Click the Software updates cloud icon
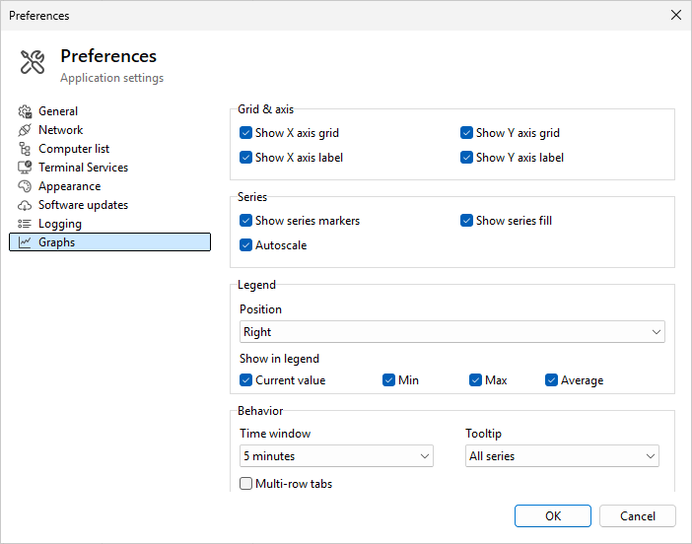This screenshot has width=692, height=544. 25,205
